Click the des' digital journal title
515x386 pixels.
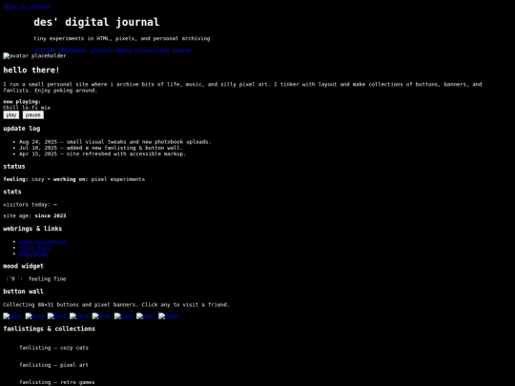96,22
